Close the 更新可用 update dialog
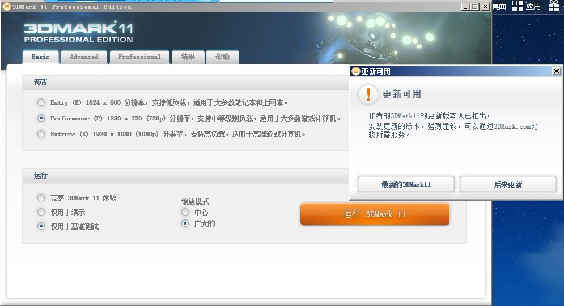This screenshot has width=564, height=306. (x=556, y=71)
